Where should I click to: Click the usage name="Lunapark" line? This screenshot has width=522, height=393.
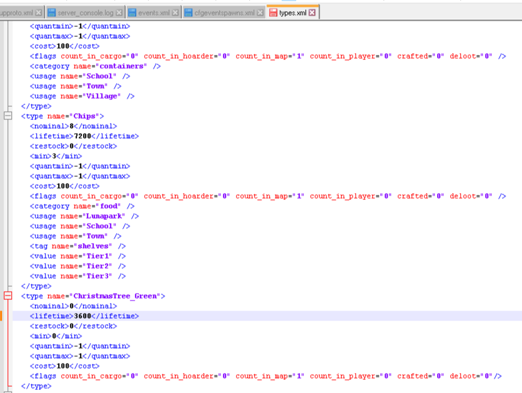tap(84, 216)
